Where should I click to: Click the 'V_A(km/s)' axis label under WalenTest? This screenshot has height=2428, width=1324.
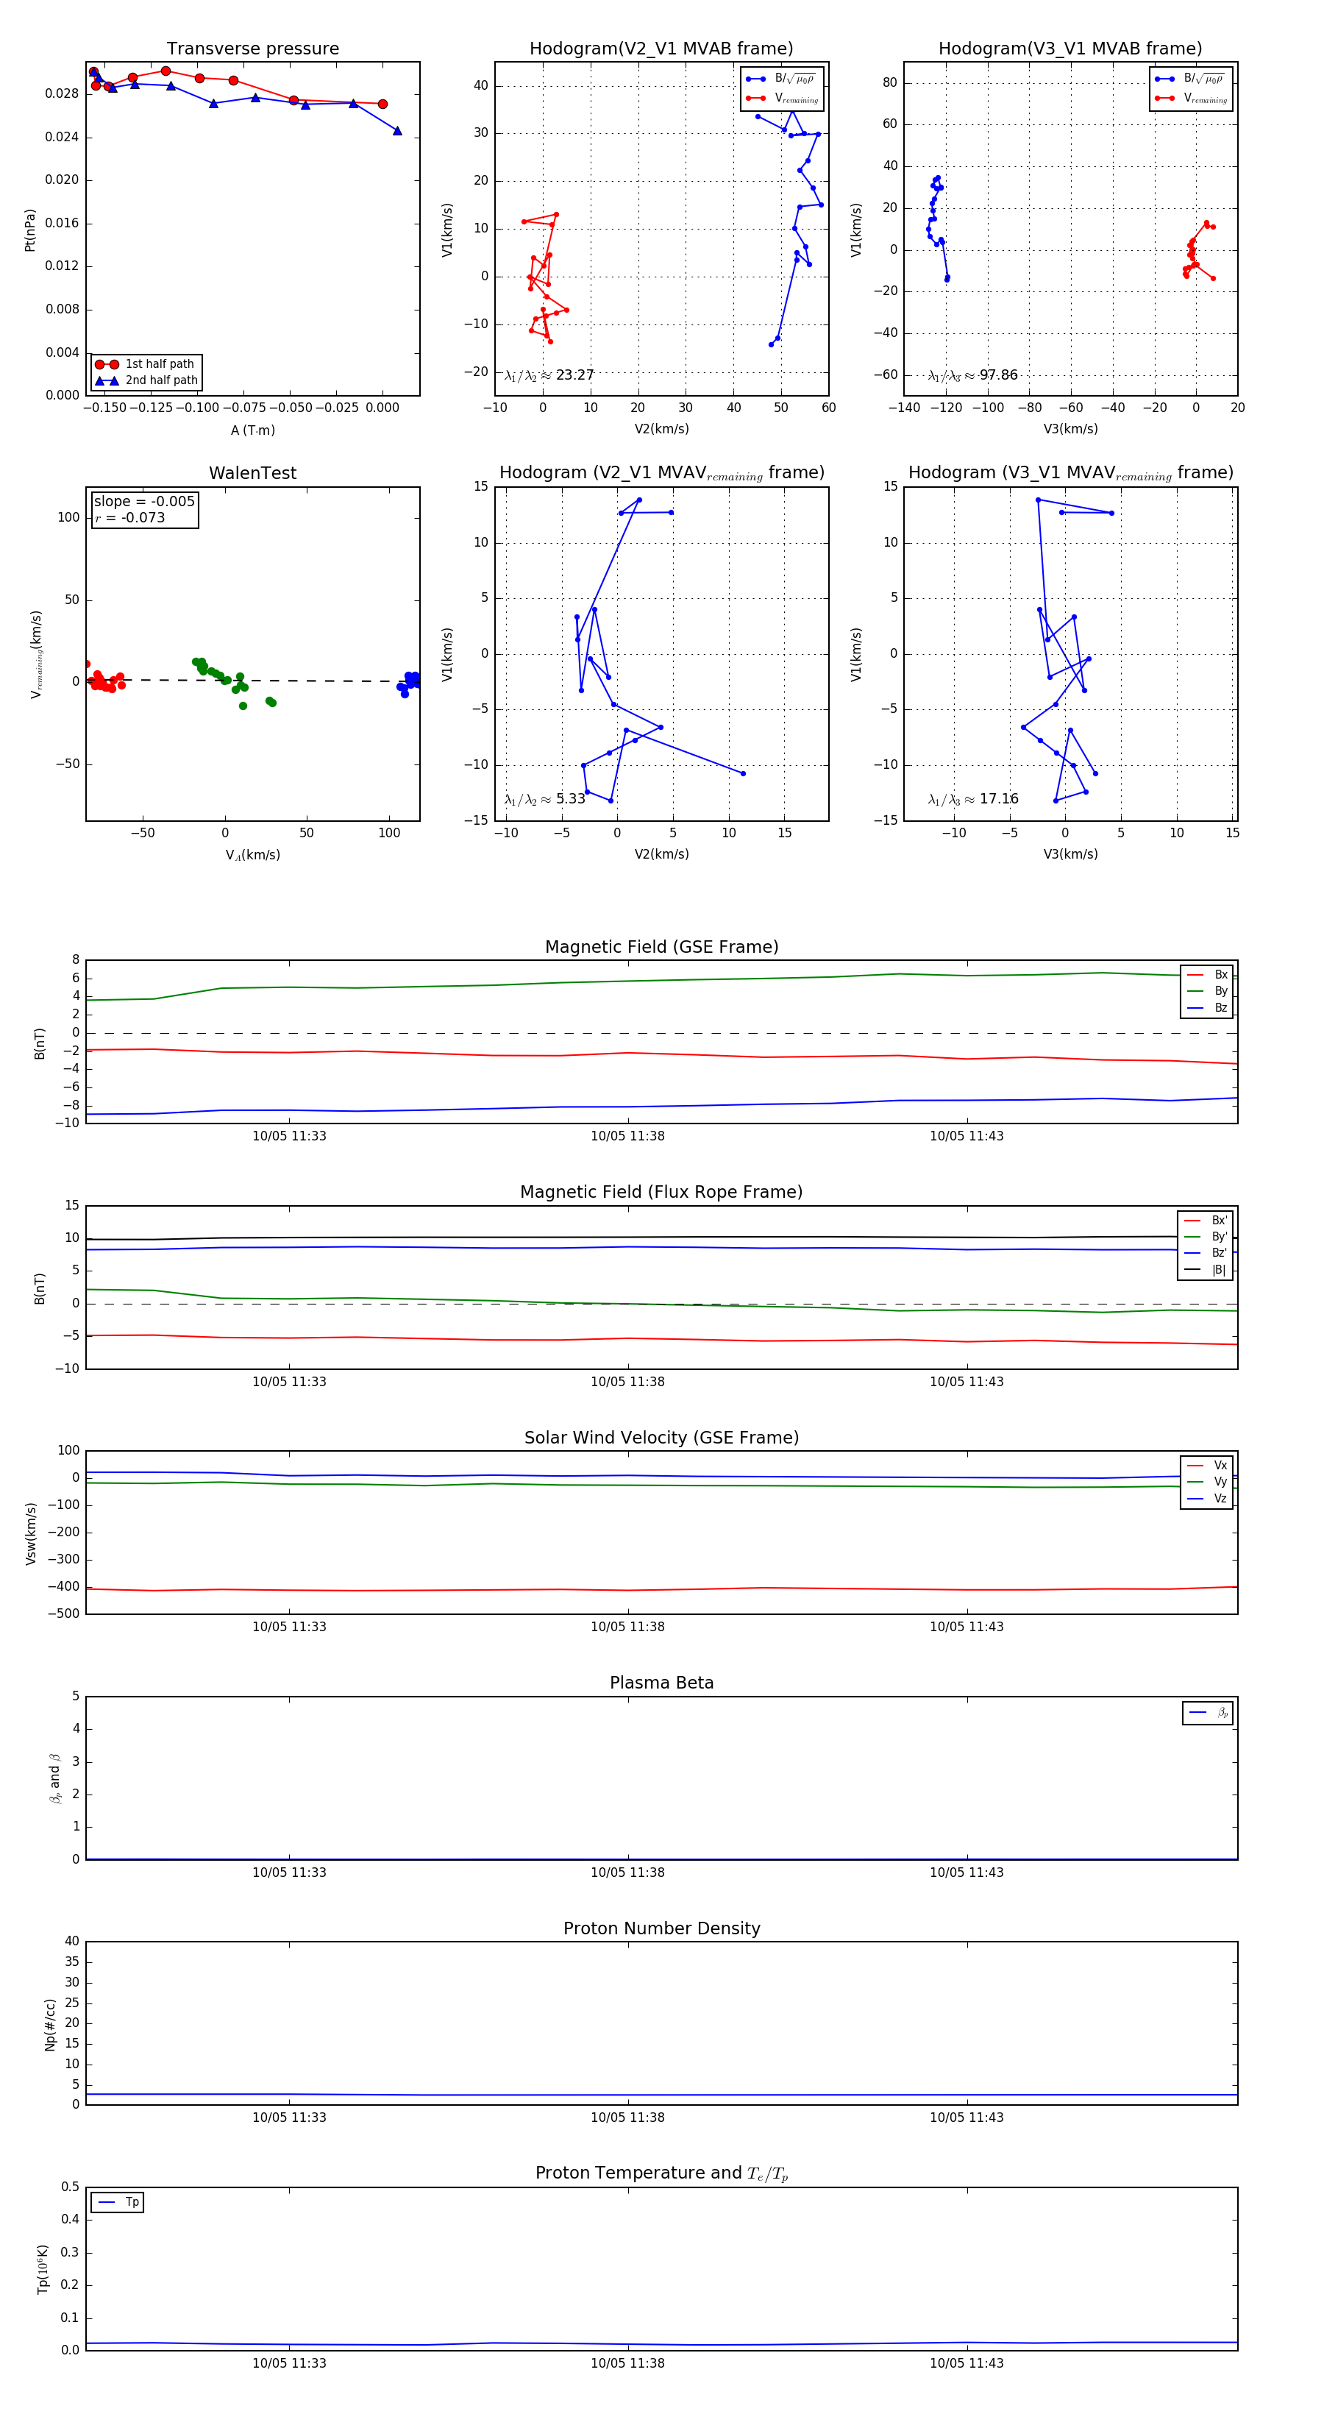[252, 855]
